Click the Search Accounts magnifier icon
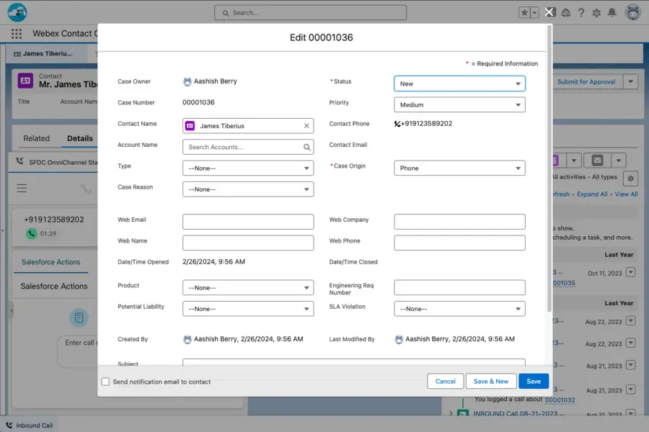Viewport: 649px width, 432px height. (x=306, y=147)
